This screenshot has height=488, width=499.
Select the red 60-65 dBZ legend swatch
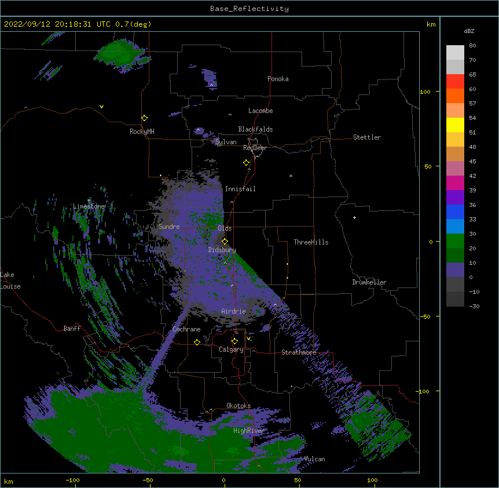point(455,82)
